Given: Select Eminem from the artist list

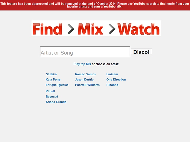Looking at the screenshot, I should pyautogui.click(x=112, y=74).
